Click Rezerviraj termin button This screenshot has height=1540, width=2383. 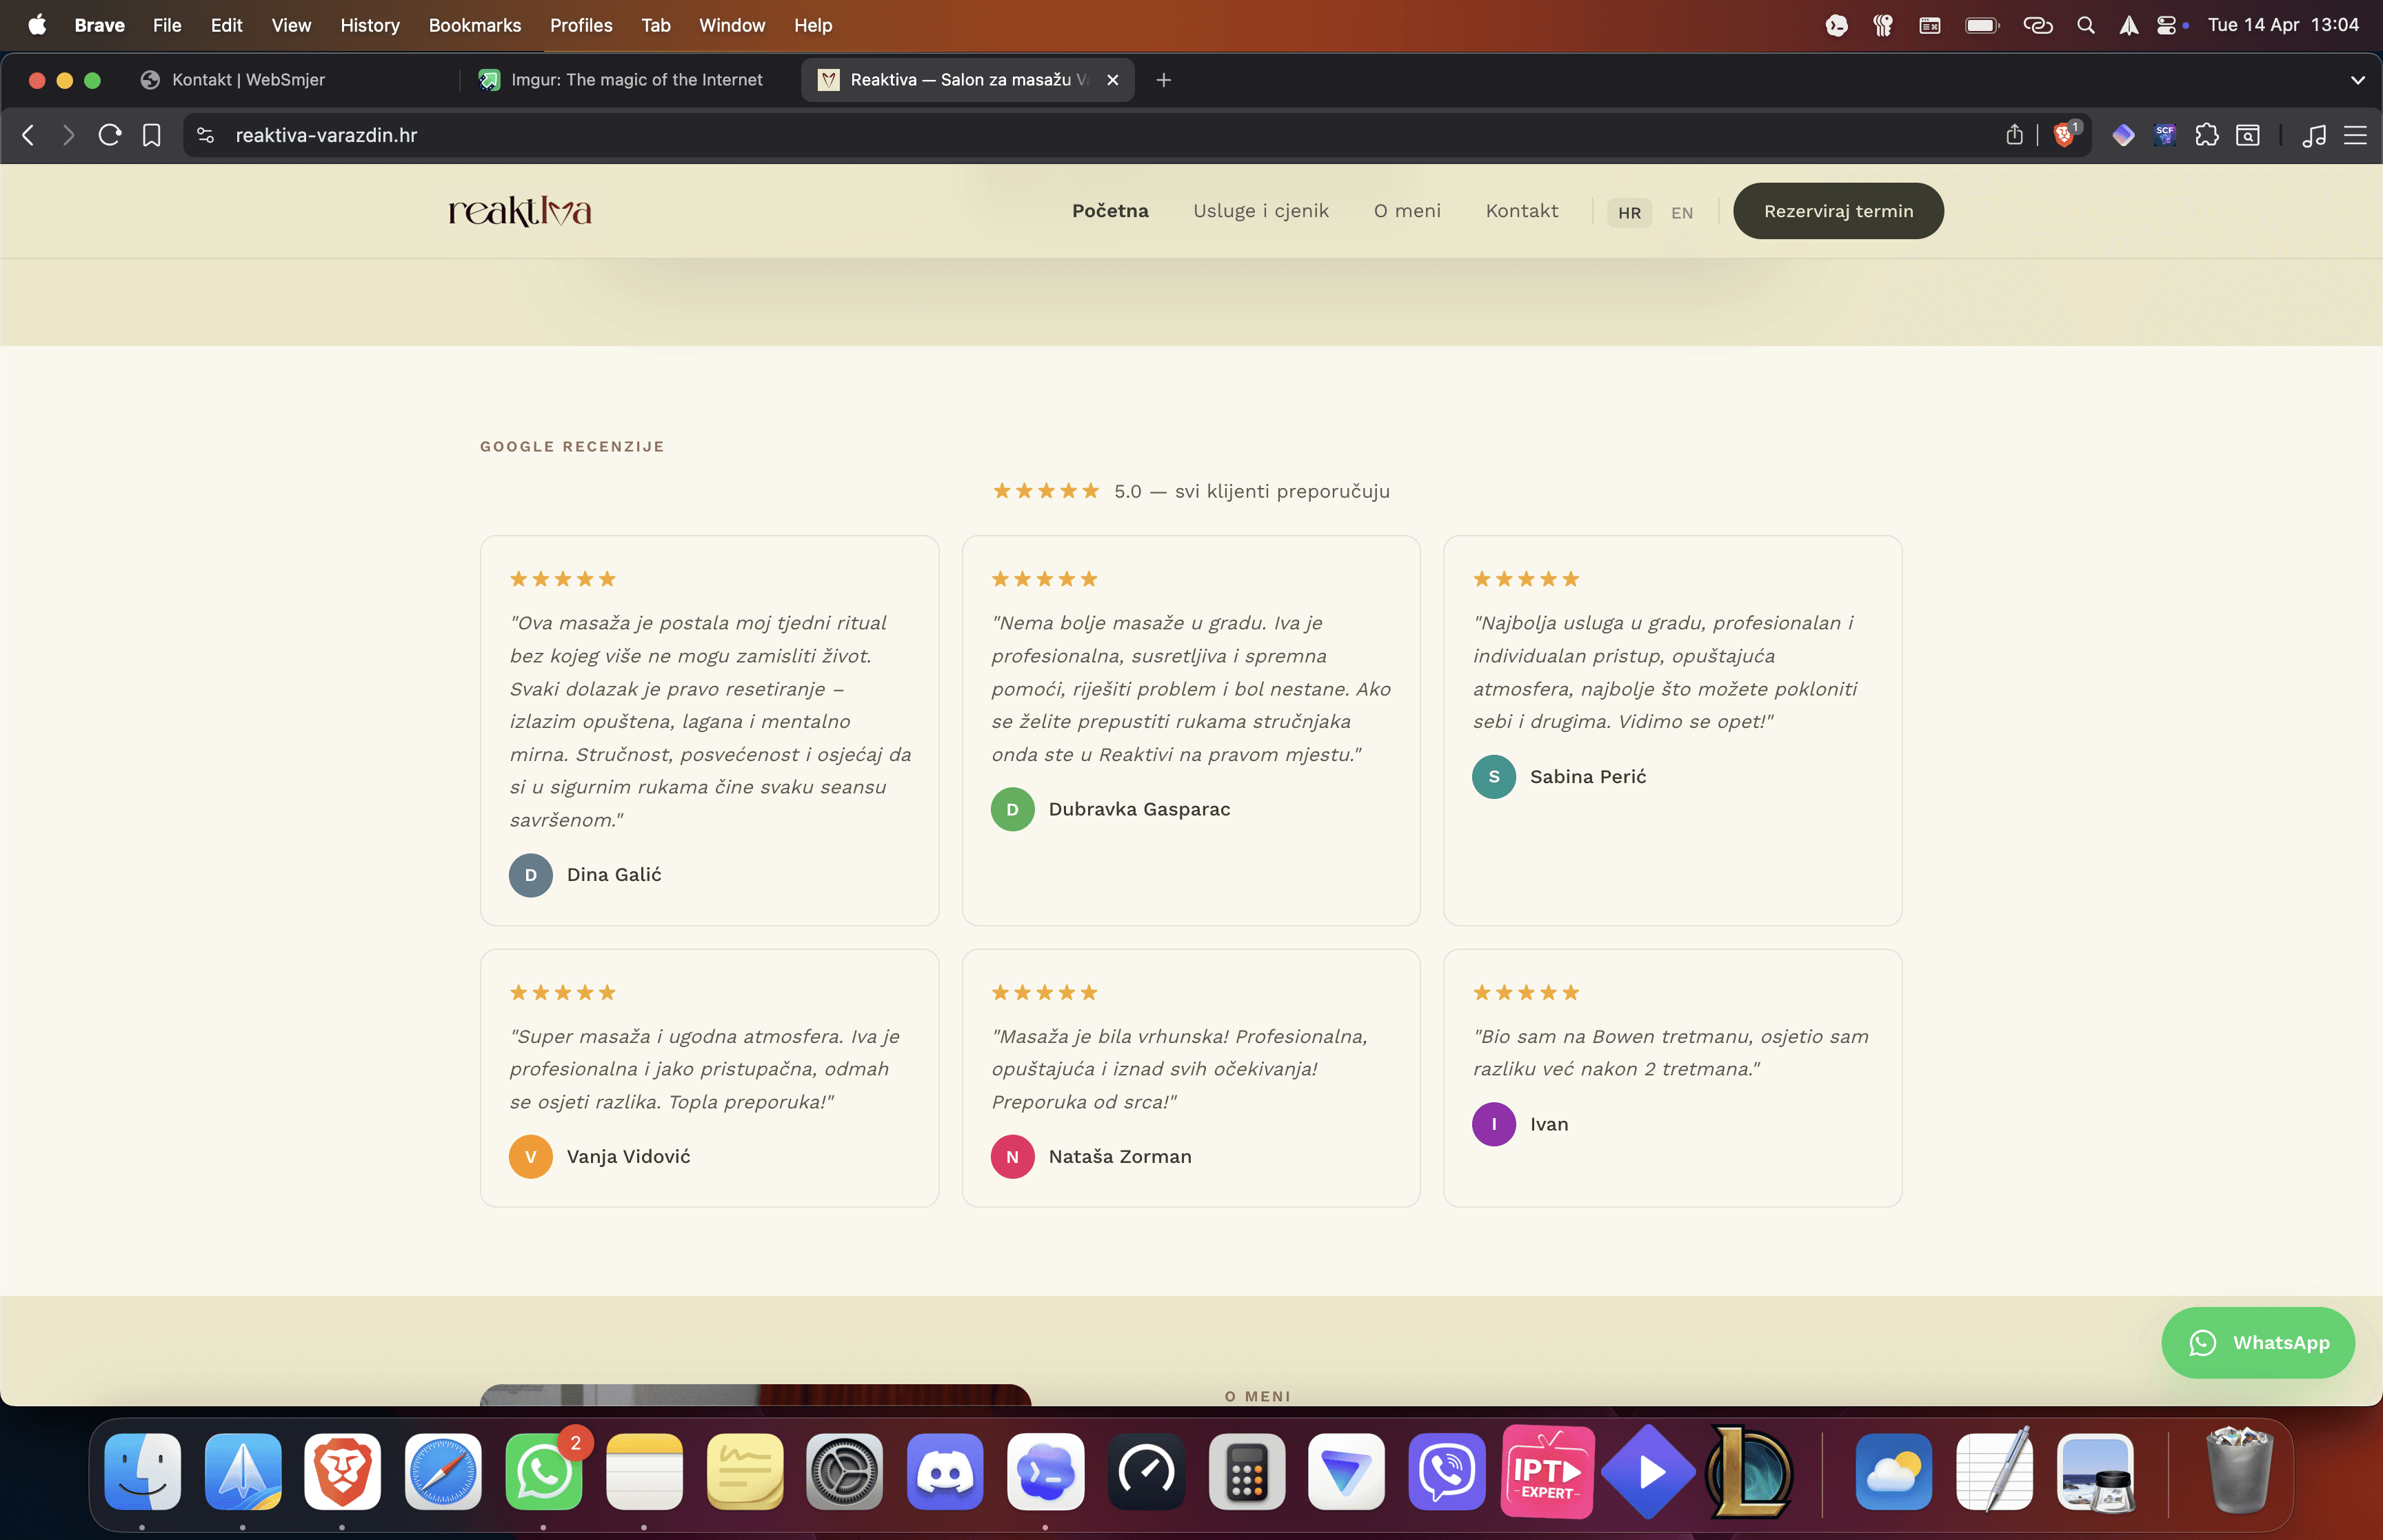point(1837,211)
